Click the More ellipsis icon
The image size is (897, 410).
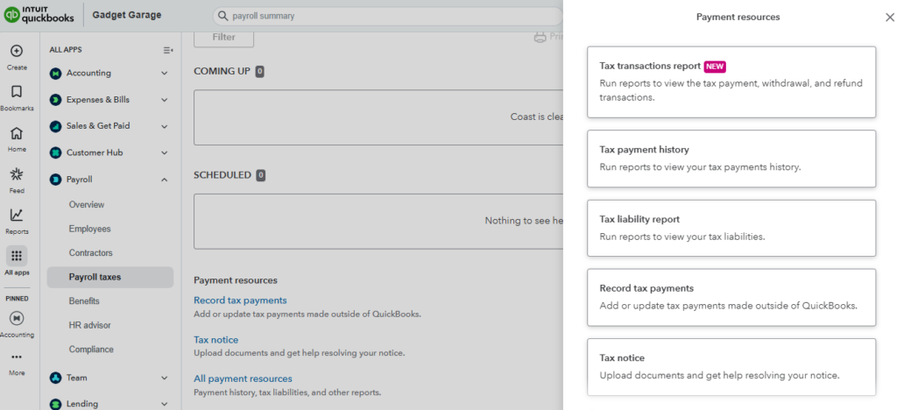(x=17, y=357)
